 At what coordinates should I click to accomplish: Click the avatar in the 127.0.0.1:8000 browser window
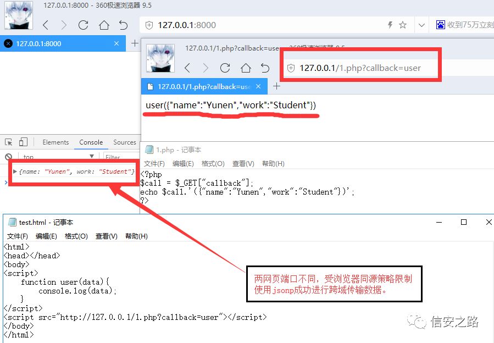(19, 15)
